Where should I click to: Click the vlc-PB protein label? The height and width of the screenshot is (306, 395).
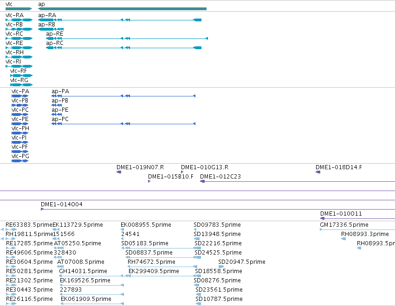click(20, 101)
